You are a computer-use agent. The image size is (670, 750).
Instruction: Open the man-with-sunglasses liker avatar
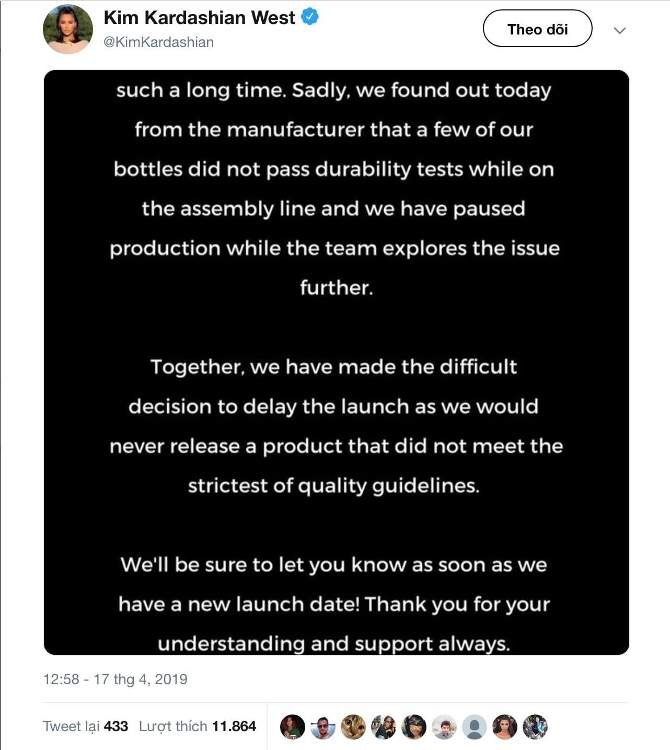[323, 727]
